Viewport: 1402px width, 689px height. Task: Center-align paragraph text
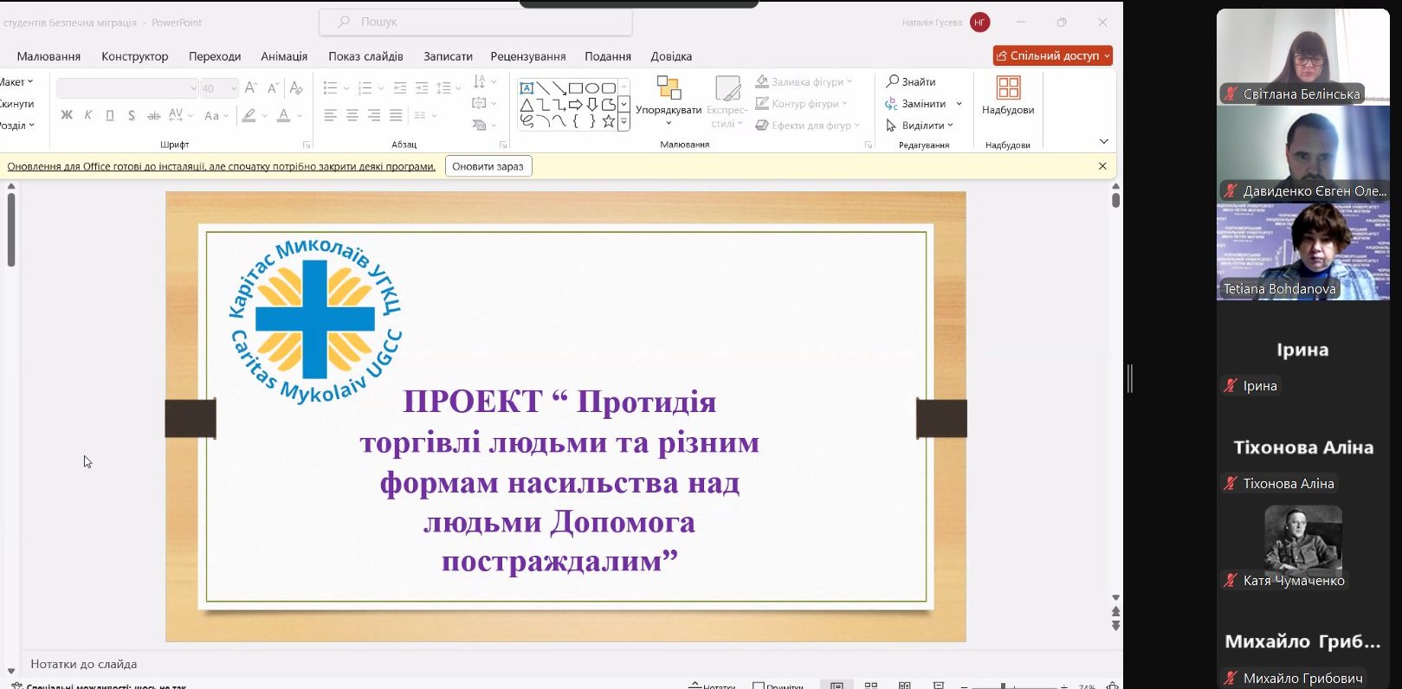[352, 115]
